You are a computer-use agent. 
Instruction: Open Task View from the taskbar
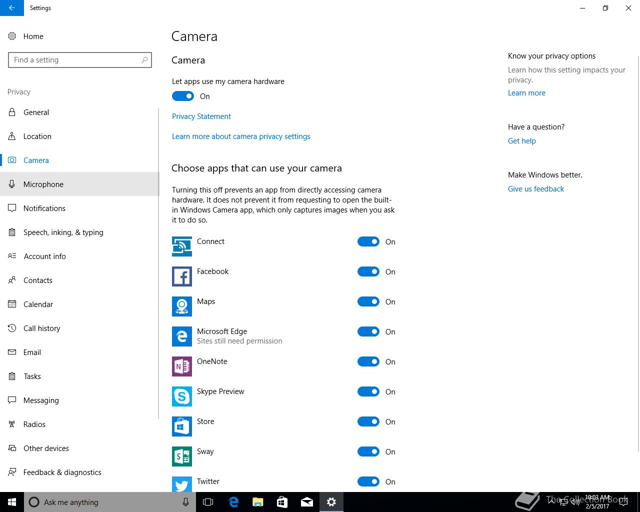[208, 502]
